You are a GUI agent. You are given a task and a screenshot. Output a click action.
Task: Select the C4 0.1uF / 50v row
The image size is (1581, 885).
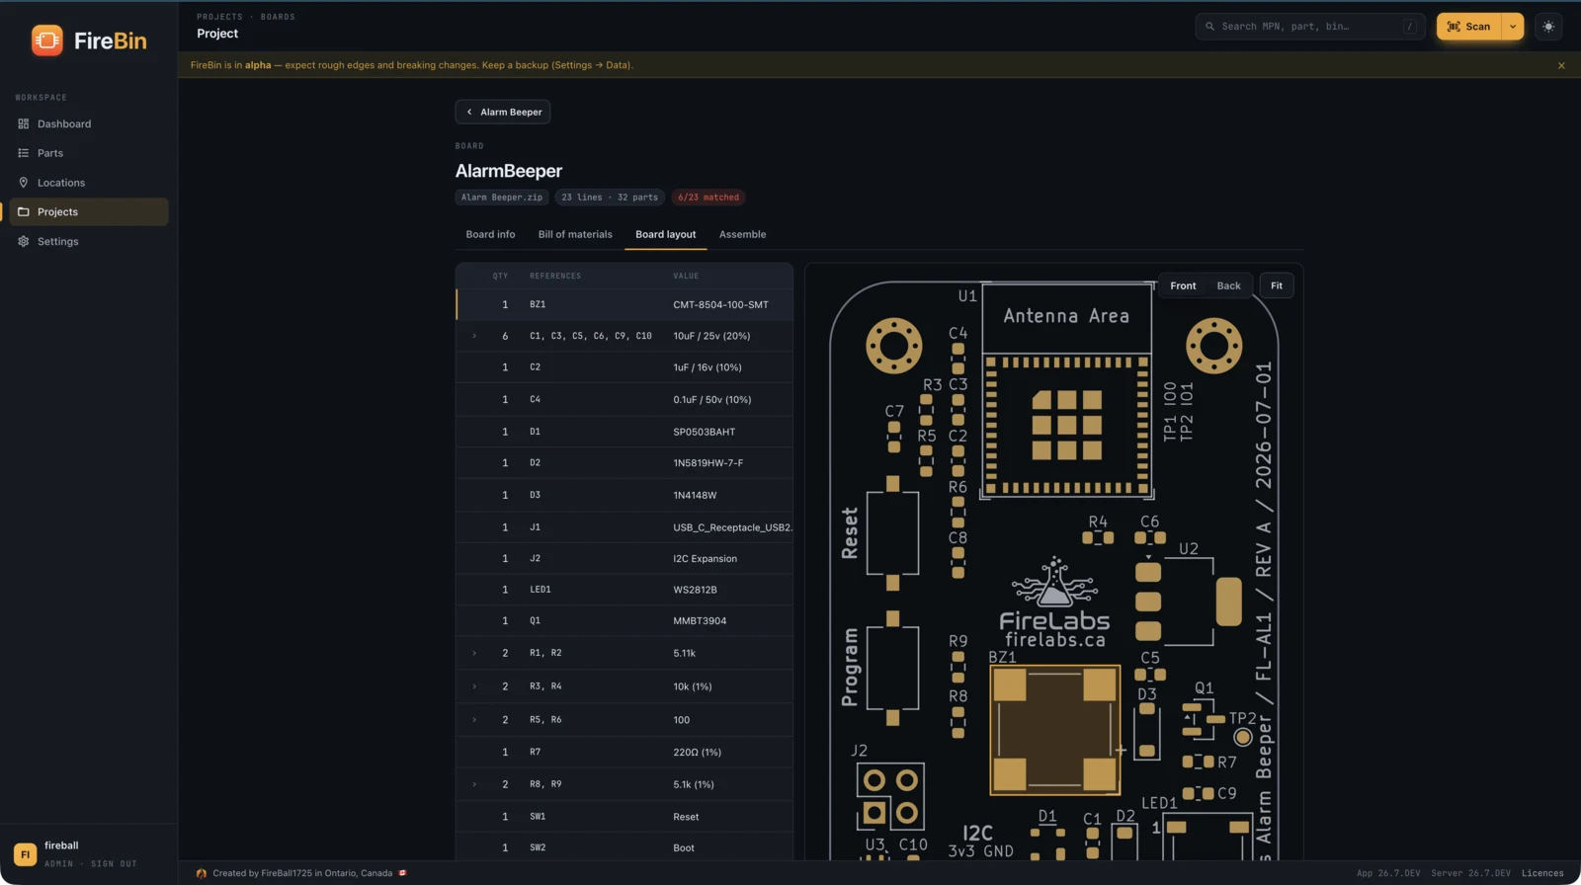pyautogui.click(x=624, y=400)
